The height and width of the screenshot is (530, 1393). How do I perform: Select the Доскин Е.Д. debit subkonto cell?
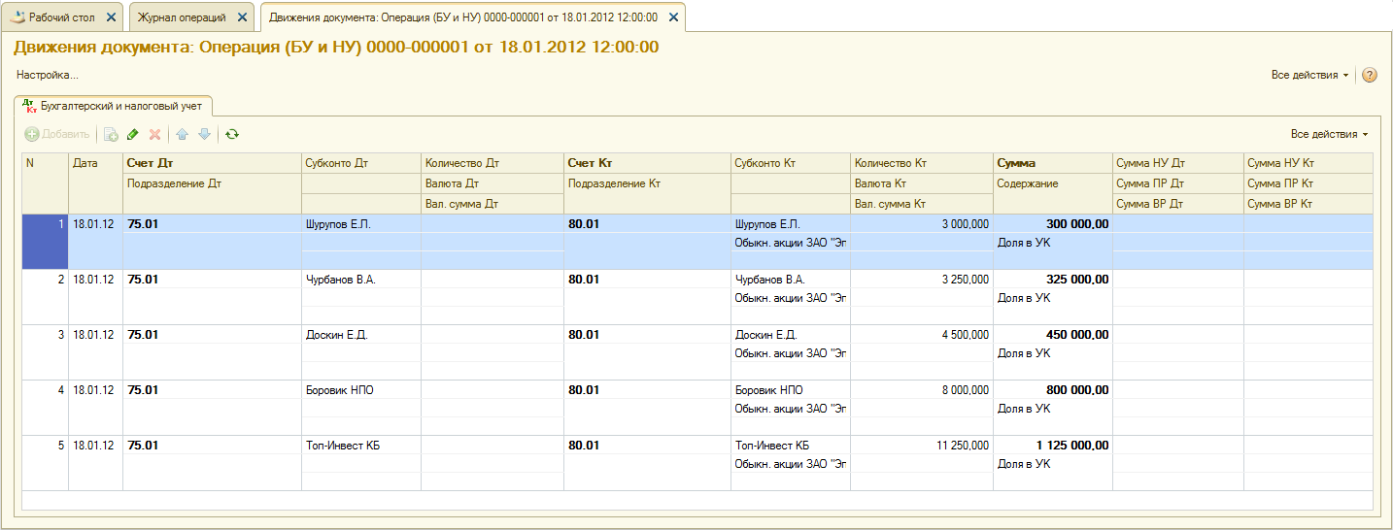pyautogui.click(x=361, y=335)
